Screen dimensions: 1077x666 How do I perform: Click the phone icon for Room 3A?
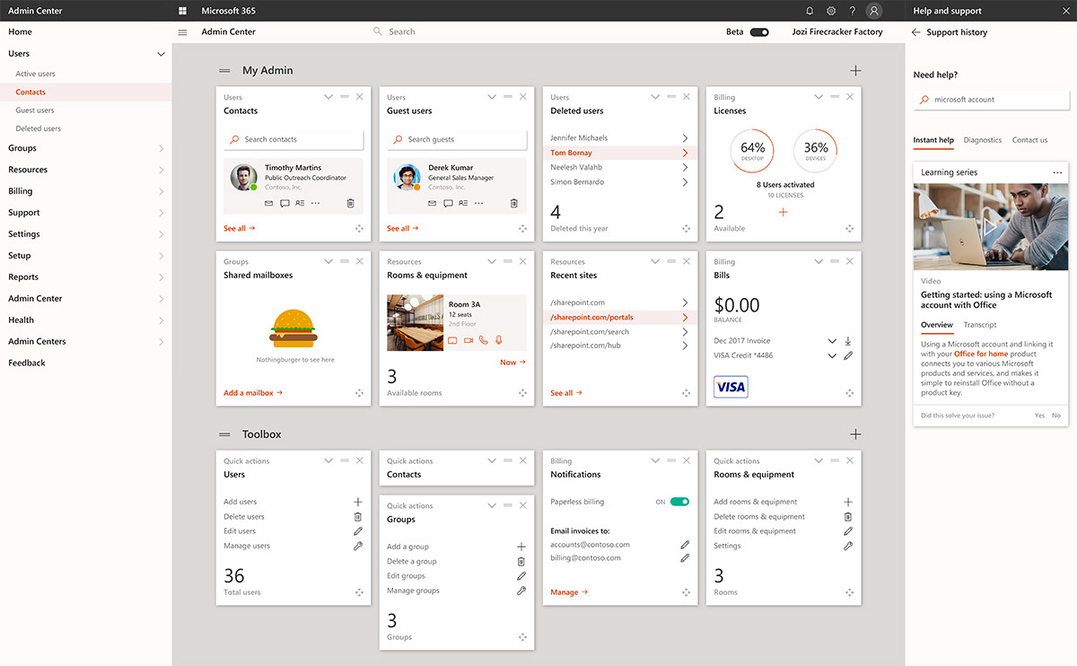[x=483, y=340]
